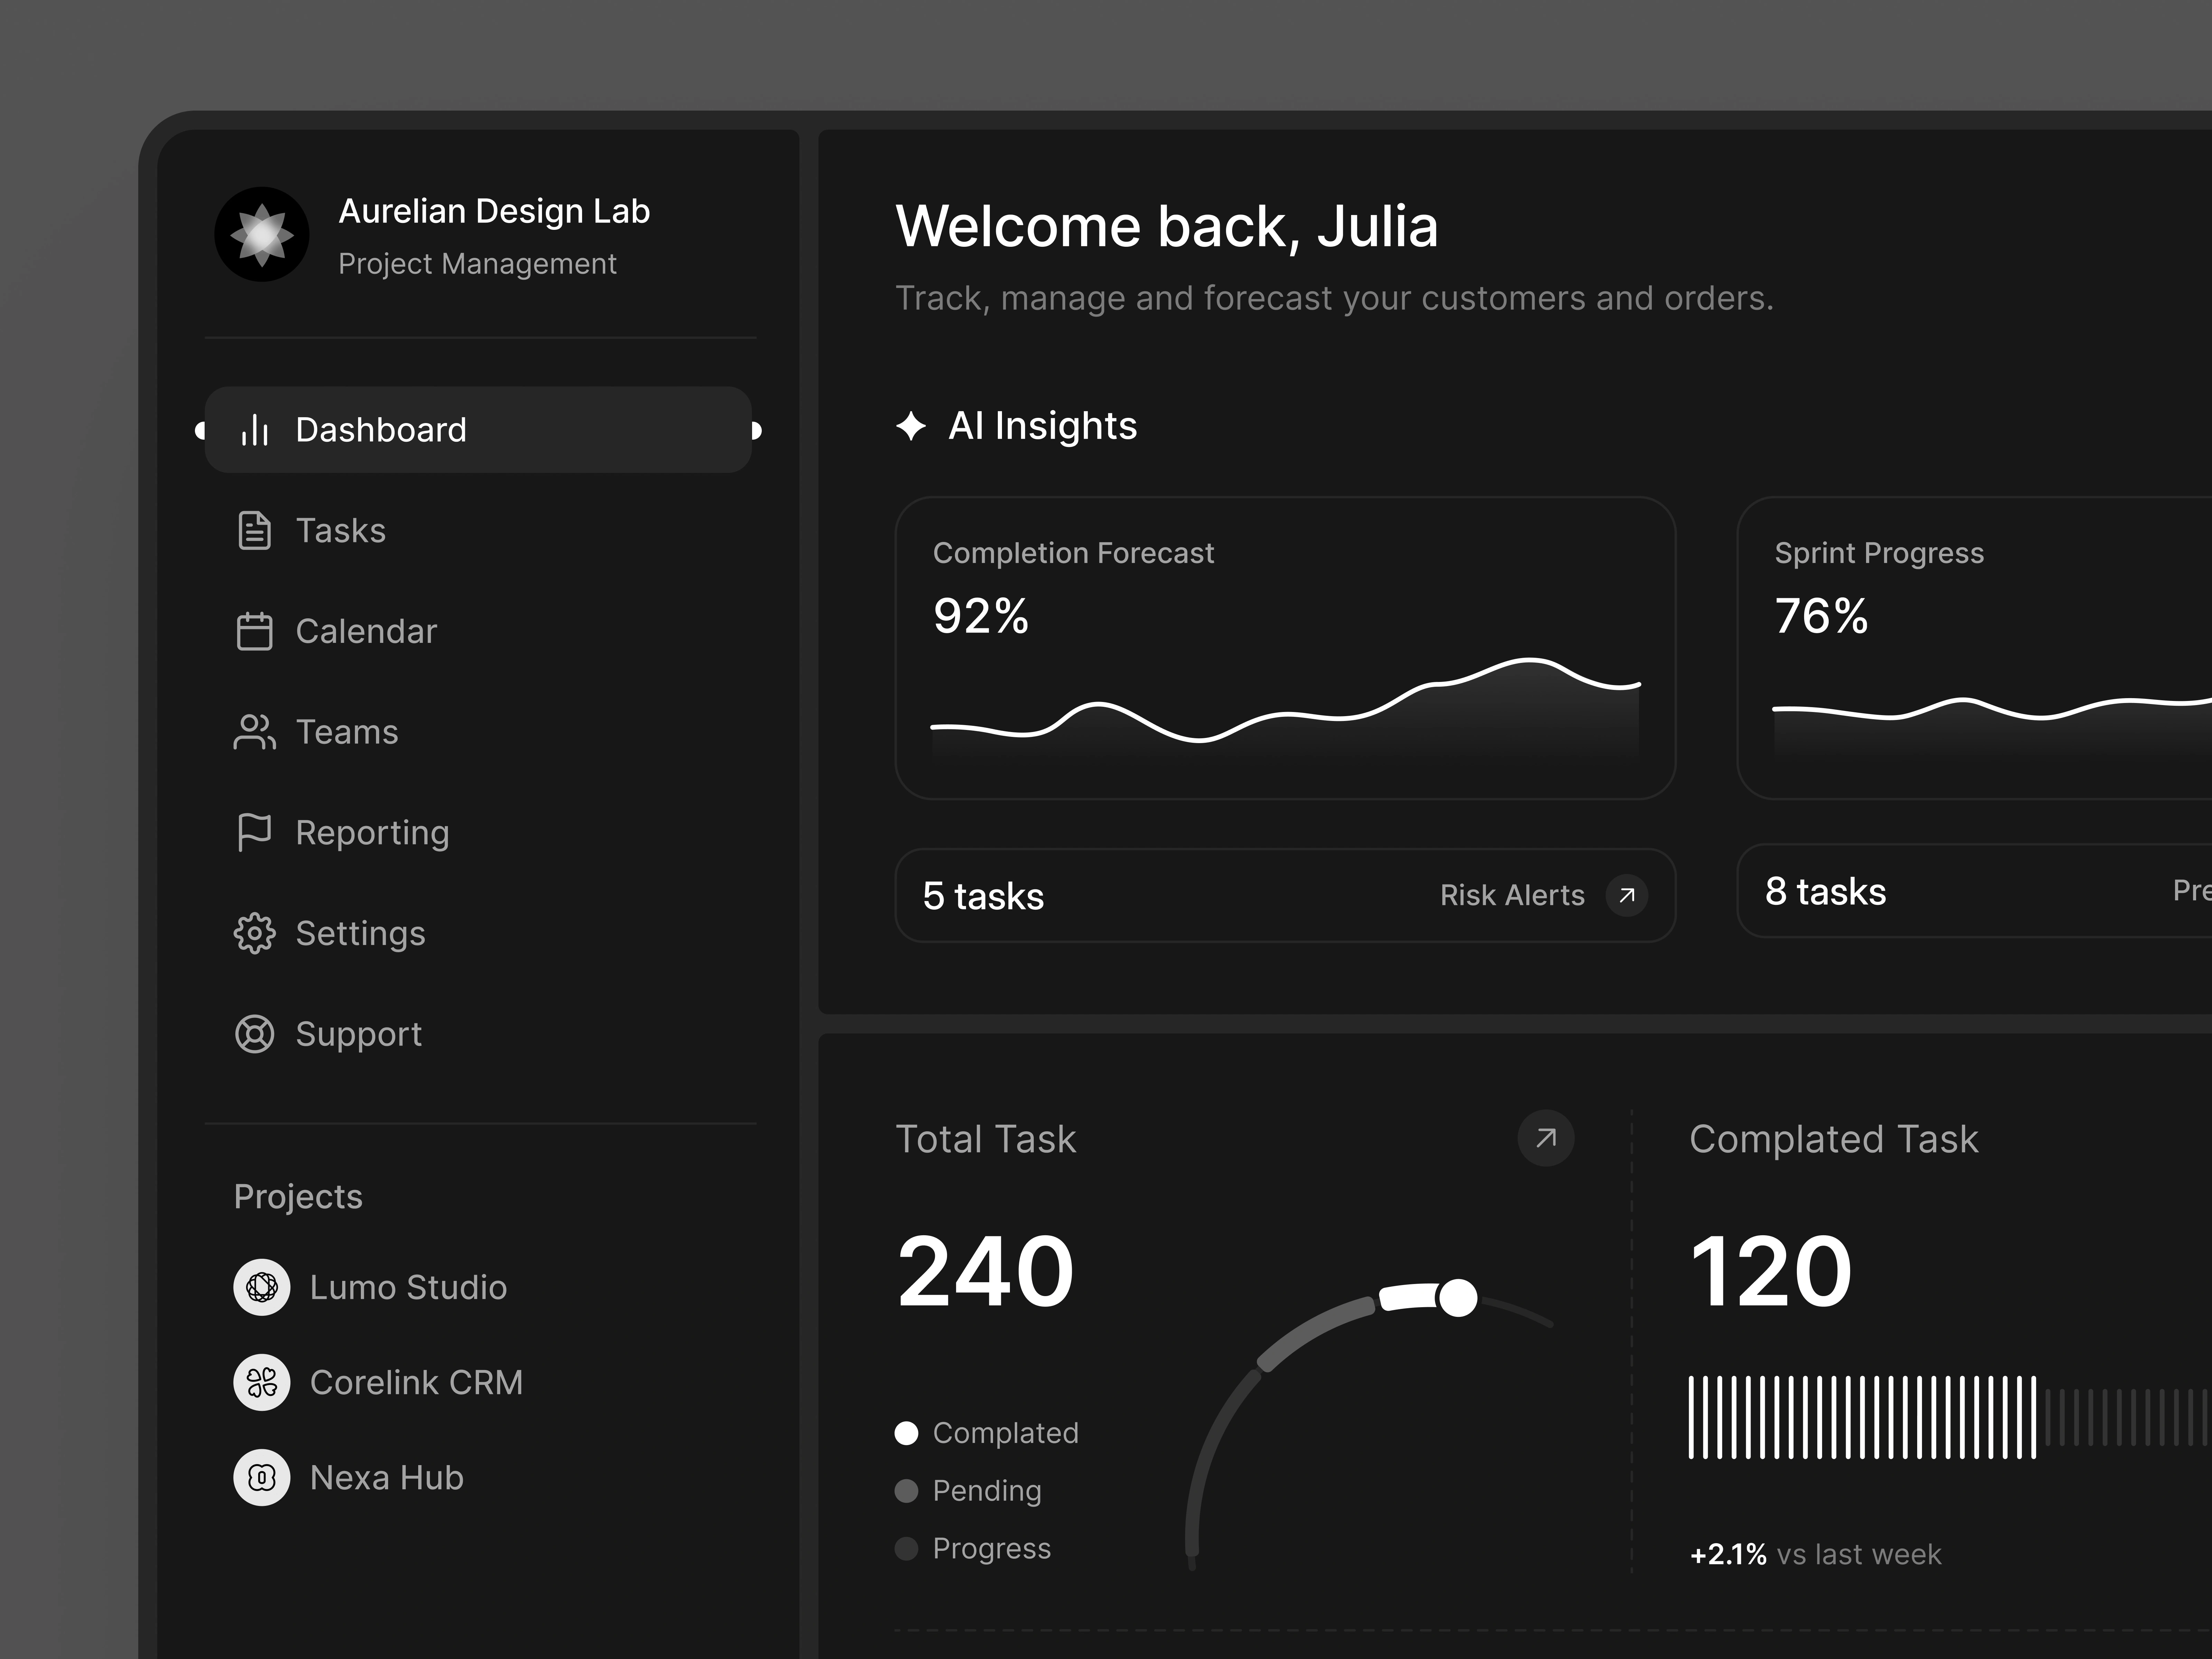
Task: Click the Dashboard bar chart icon
Action: coord(255,430)
